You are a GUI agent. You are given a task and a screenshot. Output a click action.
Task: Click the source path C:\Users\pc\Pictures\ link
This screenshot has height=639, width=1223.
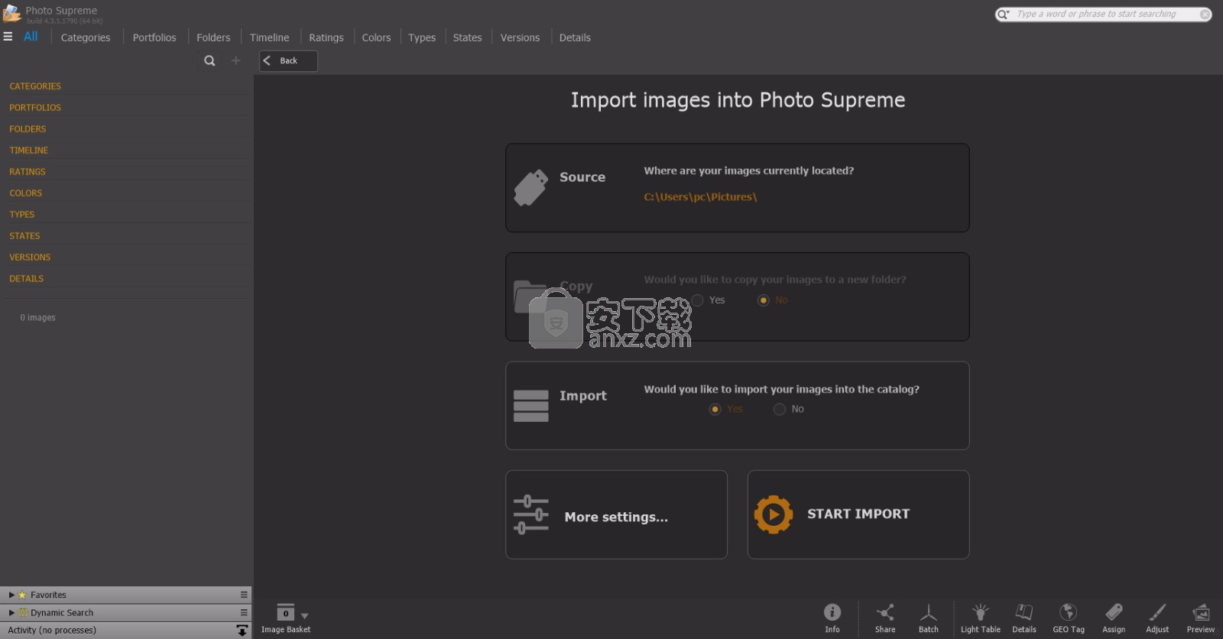point(700,197)
